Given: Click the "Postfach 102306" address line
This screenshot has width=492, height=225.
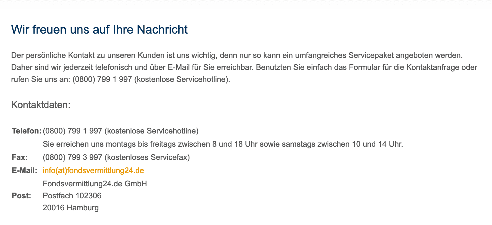Looking at the screenshot, I should coord(72,196).
